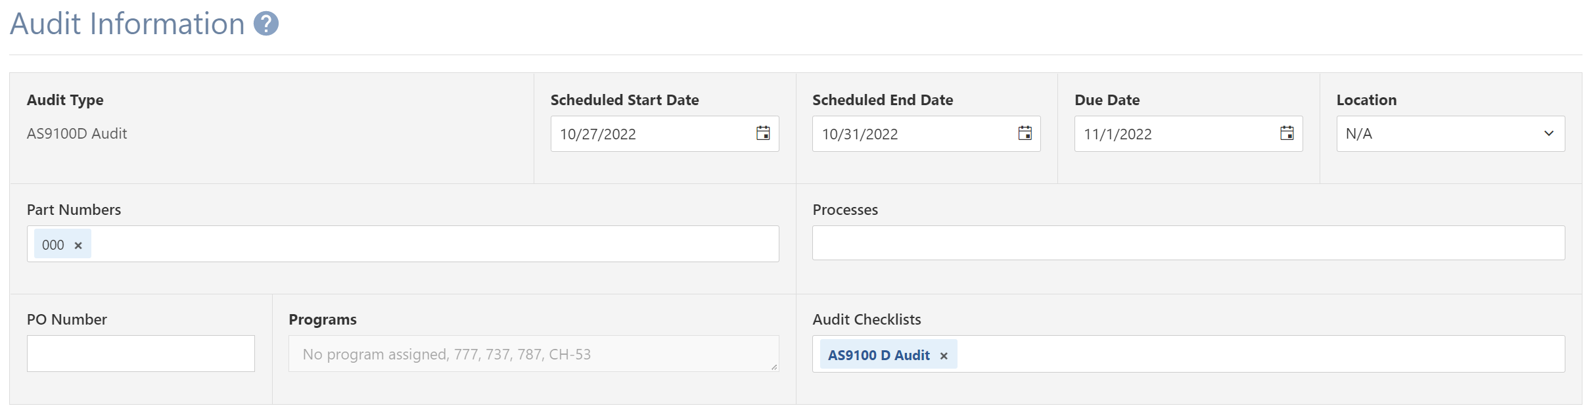Screen dimensions: 1593x414
Task: Expand the Location dropdown
Action: tap(1450, 133)
